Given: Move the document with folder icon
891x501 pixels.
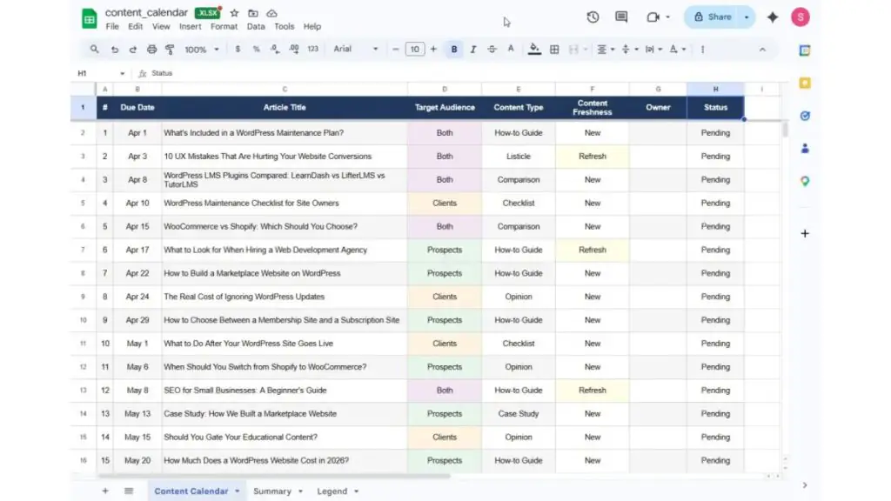Looking at the screenshot, I should click(x=253, y=13).
